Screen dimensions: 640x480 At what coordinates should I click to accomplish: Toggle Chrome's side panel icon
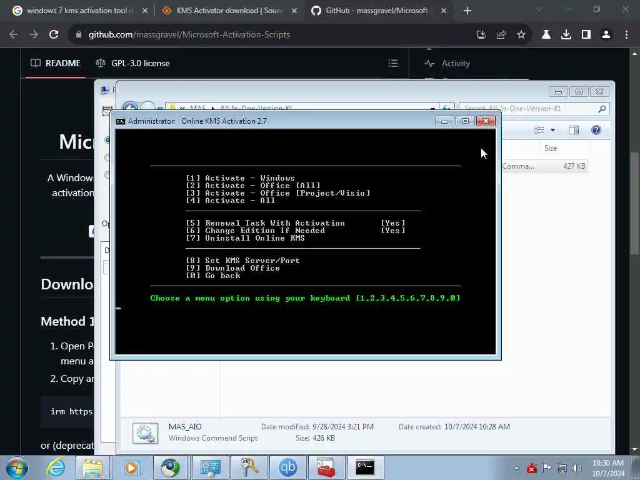coord(586,35)
